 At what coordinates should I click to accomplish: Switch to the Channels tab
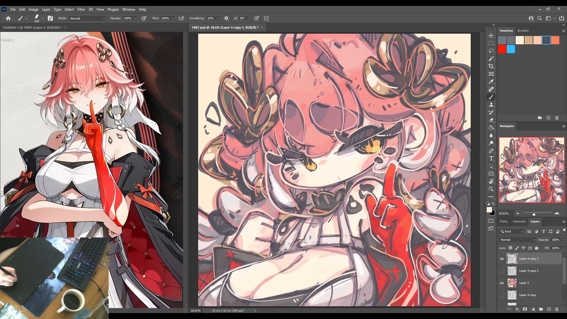pyautogui.click(x=519, y=222)
